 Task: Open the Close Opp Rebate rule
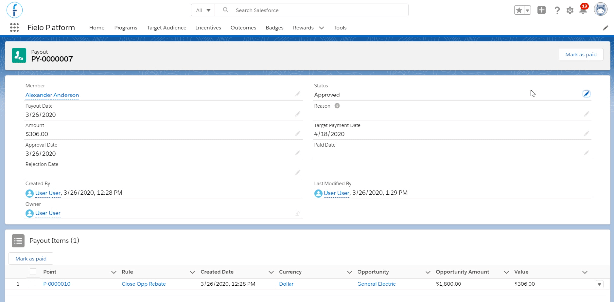pyautogui.click(x=144, y=284)
